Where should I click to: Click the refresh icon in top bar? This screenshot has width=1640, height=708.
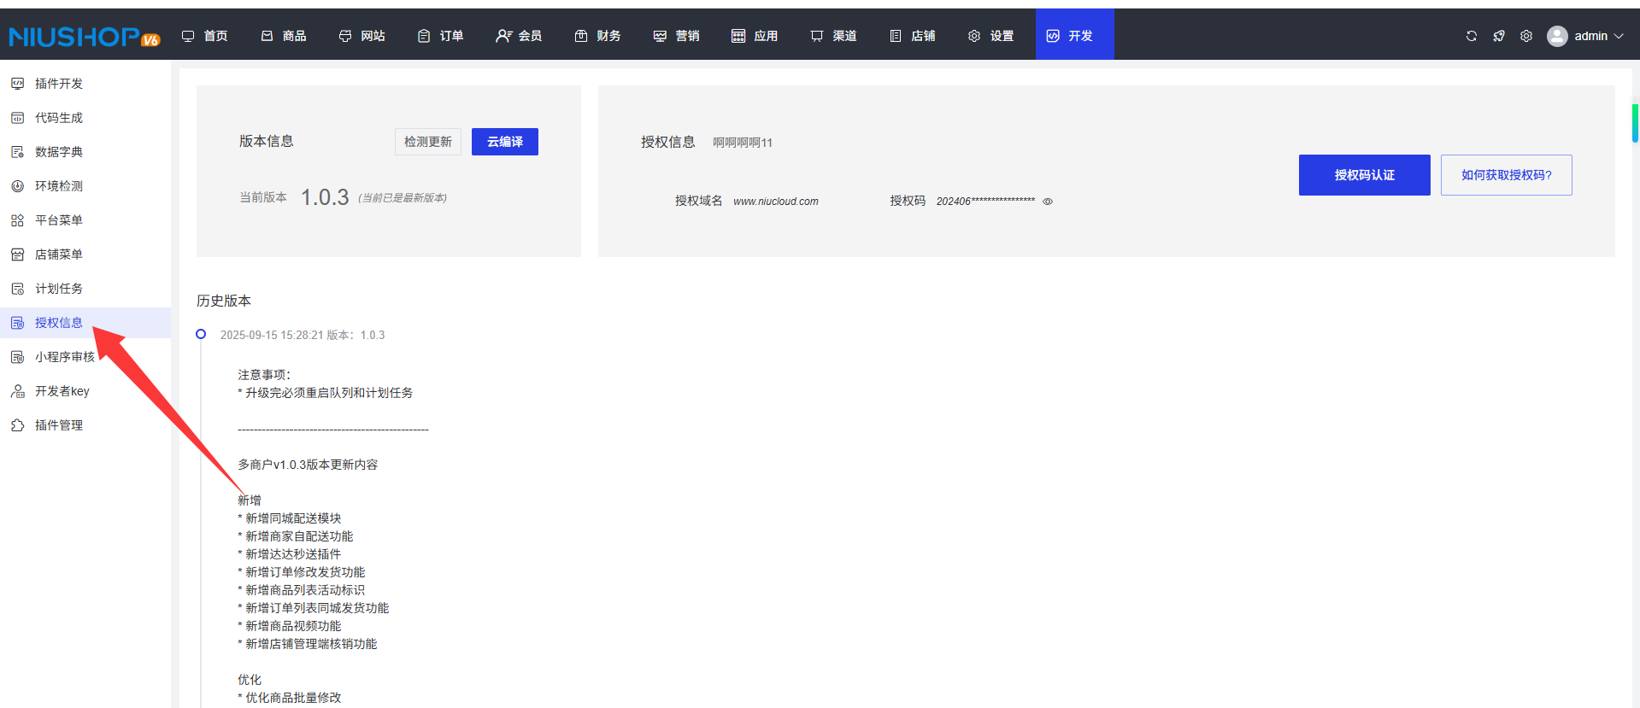1471,36
